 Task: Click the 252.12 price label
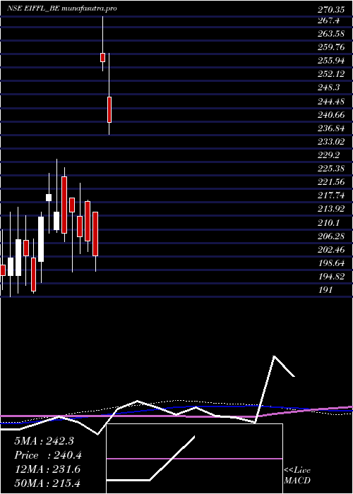[x=330, y=74]
